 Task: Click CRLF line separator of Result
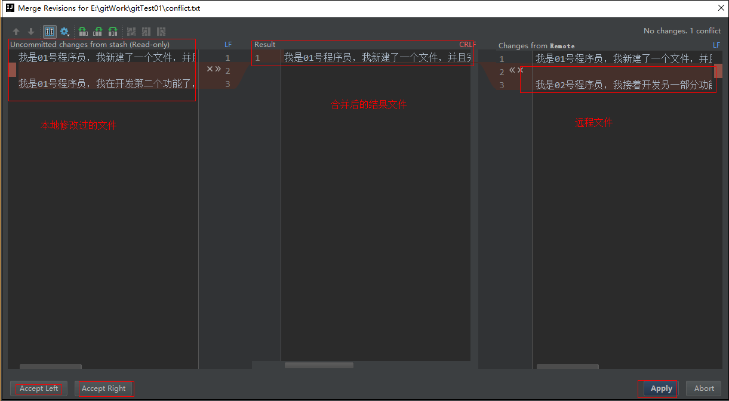pos(467,45)
